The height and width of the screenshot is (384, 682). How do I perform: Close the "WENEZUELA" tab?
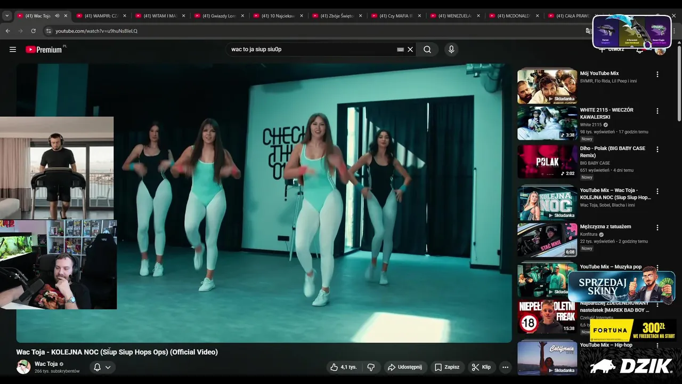pyautogui.click(x=478, y=16)
